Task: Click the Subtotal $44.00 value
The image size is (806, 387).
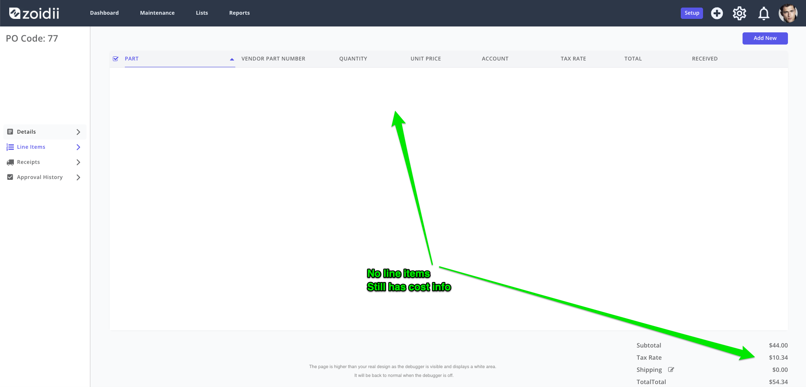Action: point(778,345)
